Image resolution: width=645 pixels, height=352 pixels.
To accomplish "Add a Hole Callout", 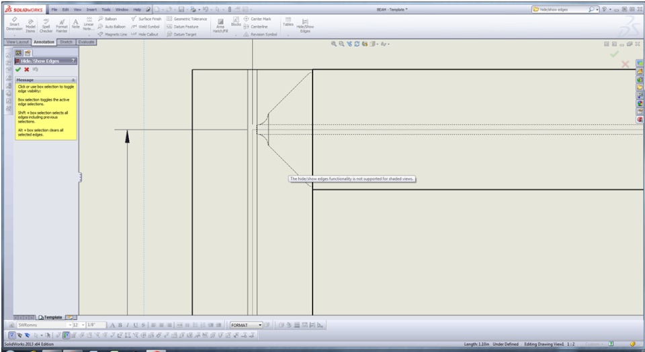I will tap(145, 34).
